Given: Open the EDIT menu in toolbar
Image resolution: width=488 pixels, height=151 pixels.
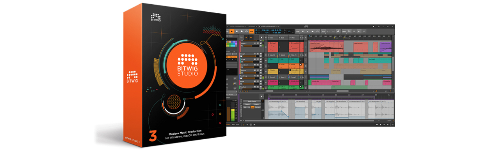Looking at the screenshot, I should click(323, 32).
